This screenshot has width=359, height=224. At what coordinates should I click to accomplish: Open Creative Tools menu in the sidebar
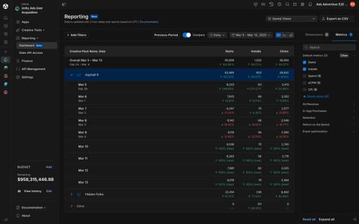click(33, 30)
